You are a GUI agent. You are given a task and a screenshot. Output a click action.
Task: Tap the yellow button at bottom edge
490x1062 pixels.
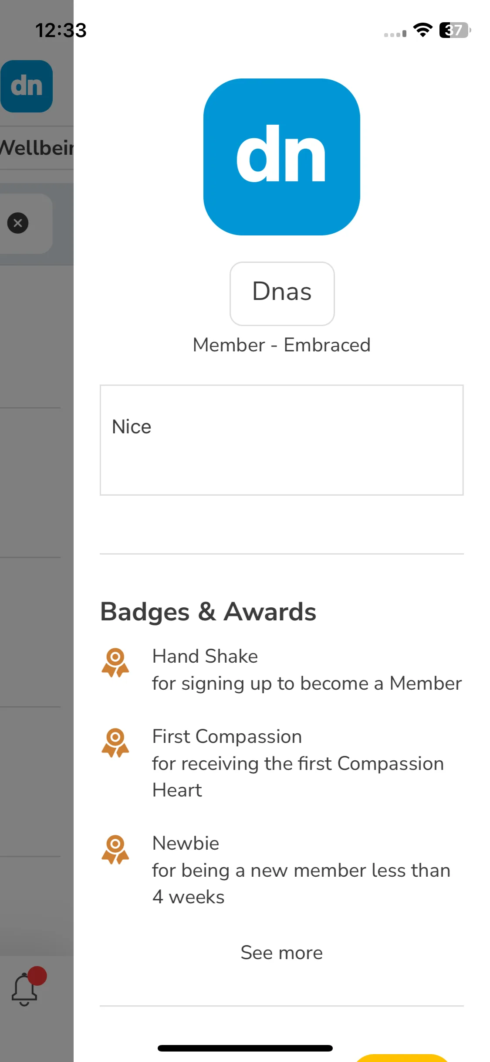click(x=402, y=1058)
